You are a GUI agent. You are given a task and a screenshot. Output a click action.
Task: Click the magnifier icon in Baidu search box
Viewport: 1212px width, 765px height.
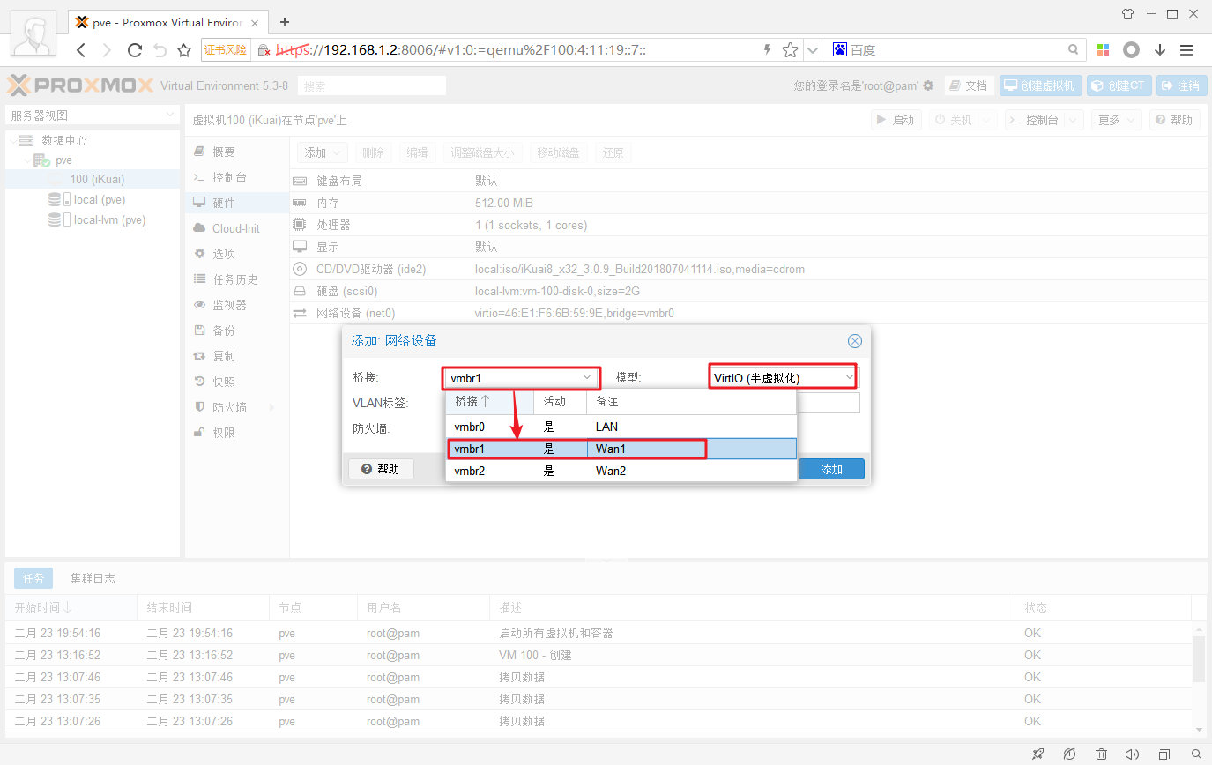tap(1073, 50)
